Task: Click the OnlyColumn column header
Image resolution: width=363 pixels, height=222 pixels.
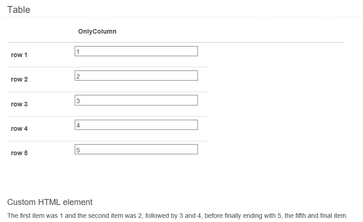Action: [x=97, y=32]
